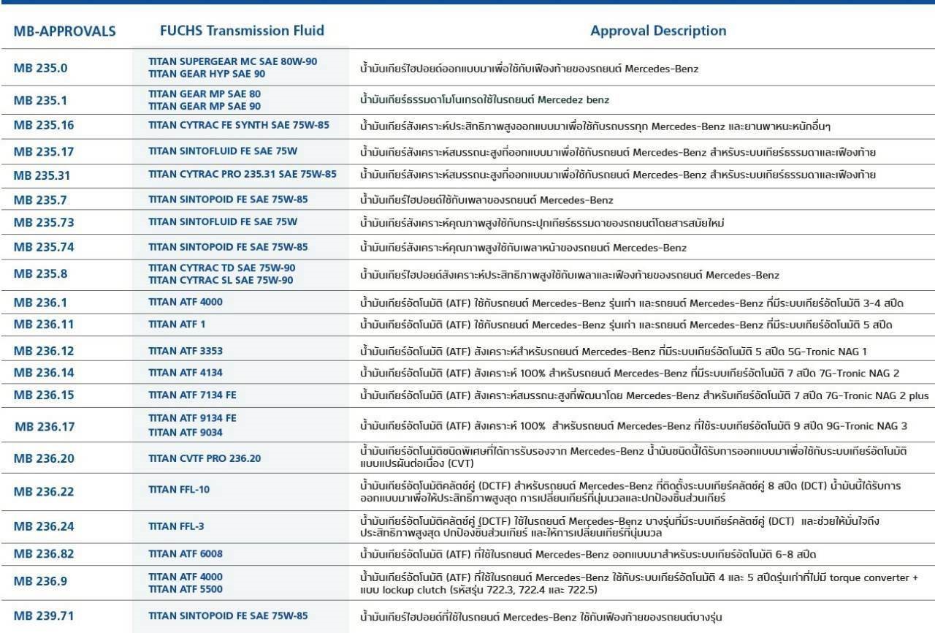Select the MB 236.14 approval code
Viewport: 935px width, 633px height.
click(44, 373)
